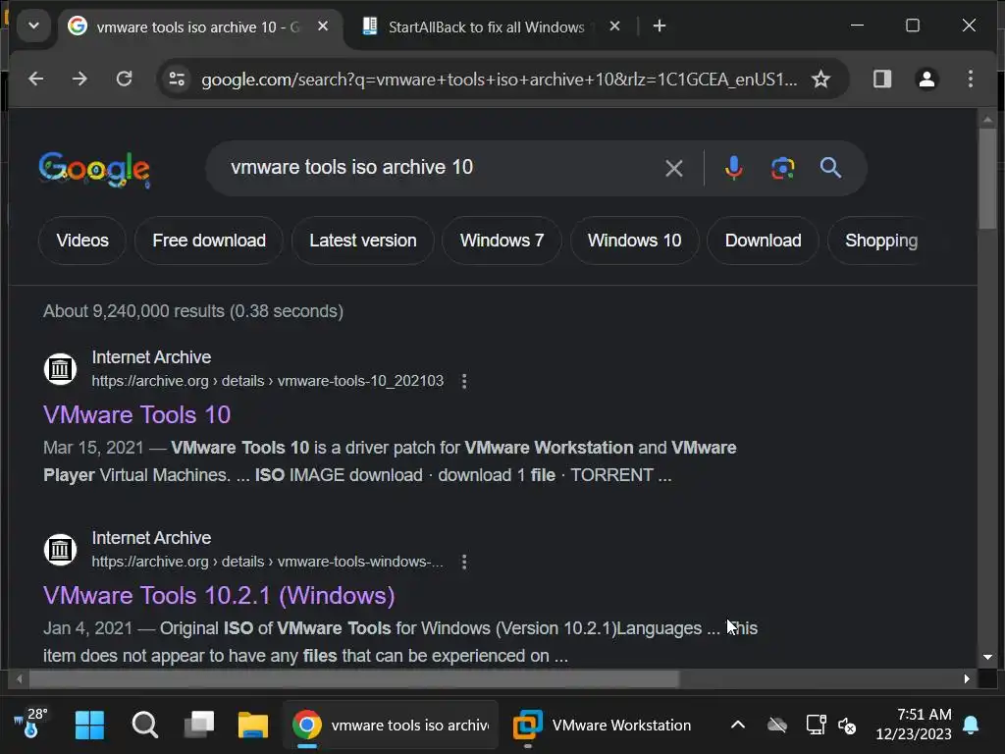
Task: Click the muted volume tray icon
Action: 847,726
